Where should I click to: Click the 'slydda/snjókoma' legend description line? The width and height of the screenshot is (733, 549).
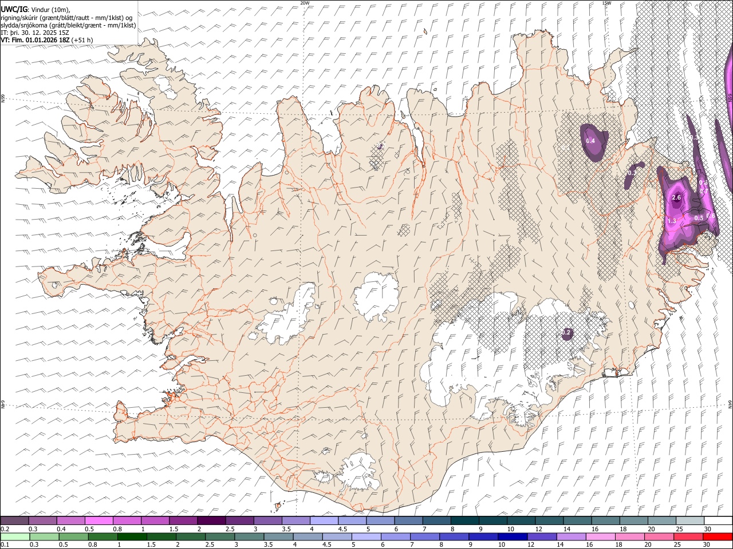pyautogui.click(x=68, y=25)
